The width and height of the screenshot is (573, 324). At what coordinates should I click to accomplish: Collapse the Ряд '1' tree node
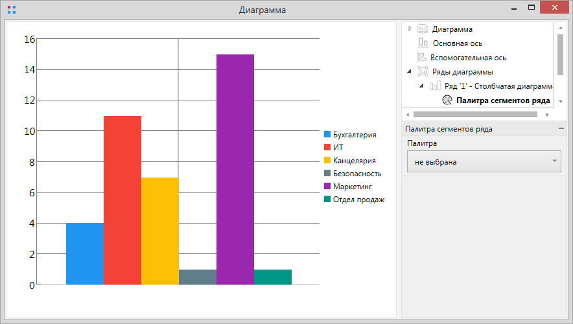coord(421,86)
